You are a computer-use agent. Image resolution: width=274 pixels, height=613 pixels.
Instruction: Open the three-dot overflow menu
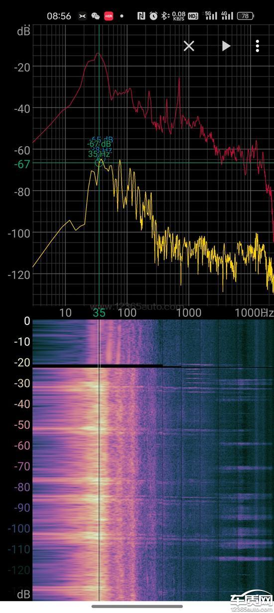coord(257,46)
